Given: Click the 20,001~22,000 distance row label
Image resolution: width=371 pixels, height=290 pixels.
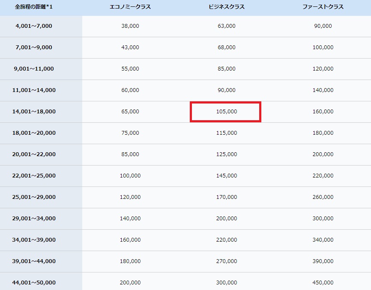Looking at the screenshot, I should (34, 154).
